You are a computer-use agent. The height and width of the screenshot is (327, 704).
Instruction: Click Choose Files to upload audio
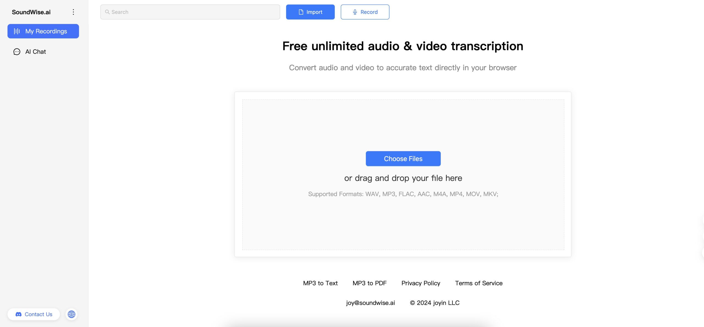click(403, 158)
